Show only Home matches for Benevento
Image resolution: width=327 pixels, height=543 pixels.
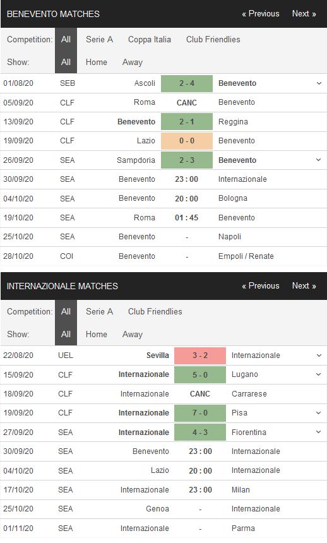click(97, 63)
